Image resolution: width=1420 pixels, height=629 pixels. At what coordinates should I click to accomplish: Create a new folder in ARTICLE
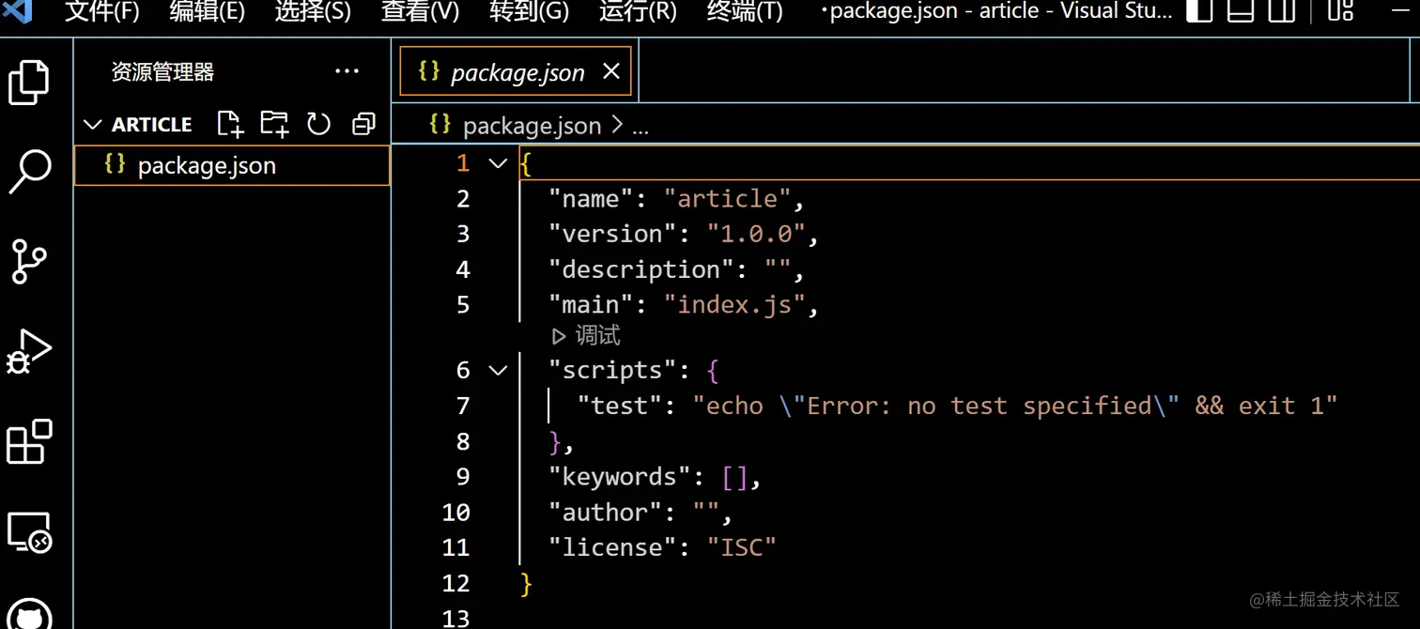tap(274, 124)
